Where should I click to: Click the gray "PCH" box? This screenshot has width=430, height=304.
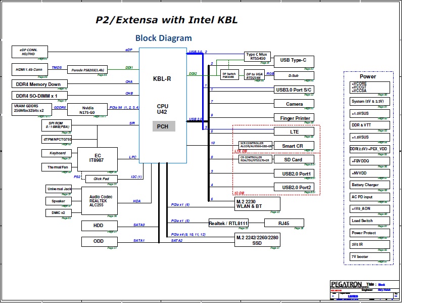[164, 126]
